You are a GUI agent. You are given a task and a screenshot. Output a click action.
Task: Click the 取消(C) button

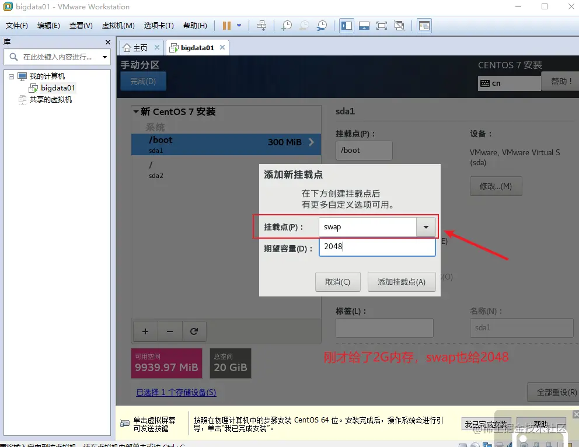337,282
